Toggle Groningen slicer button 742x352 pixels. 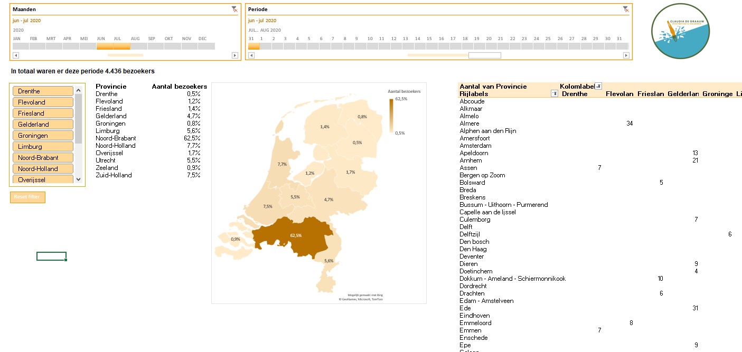pos(43,136)
